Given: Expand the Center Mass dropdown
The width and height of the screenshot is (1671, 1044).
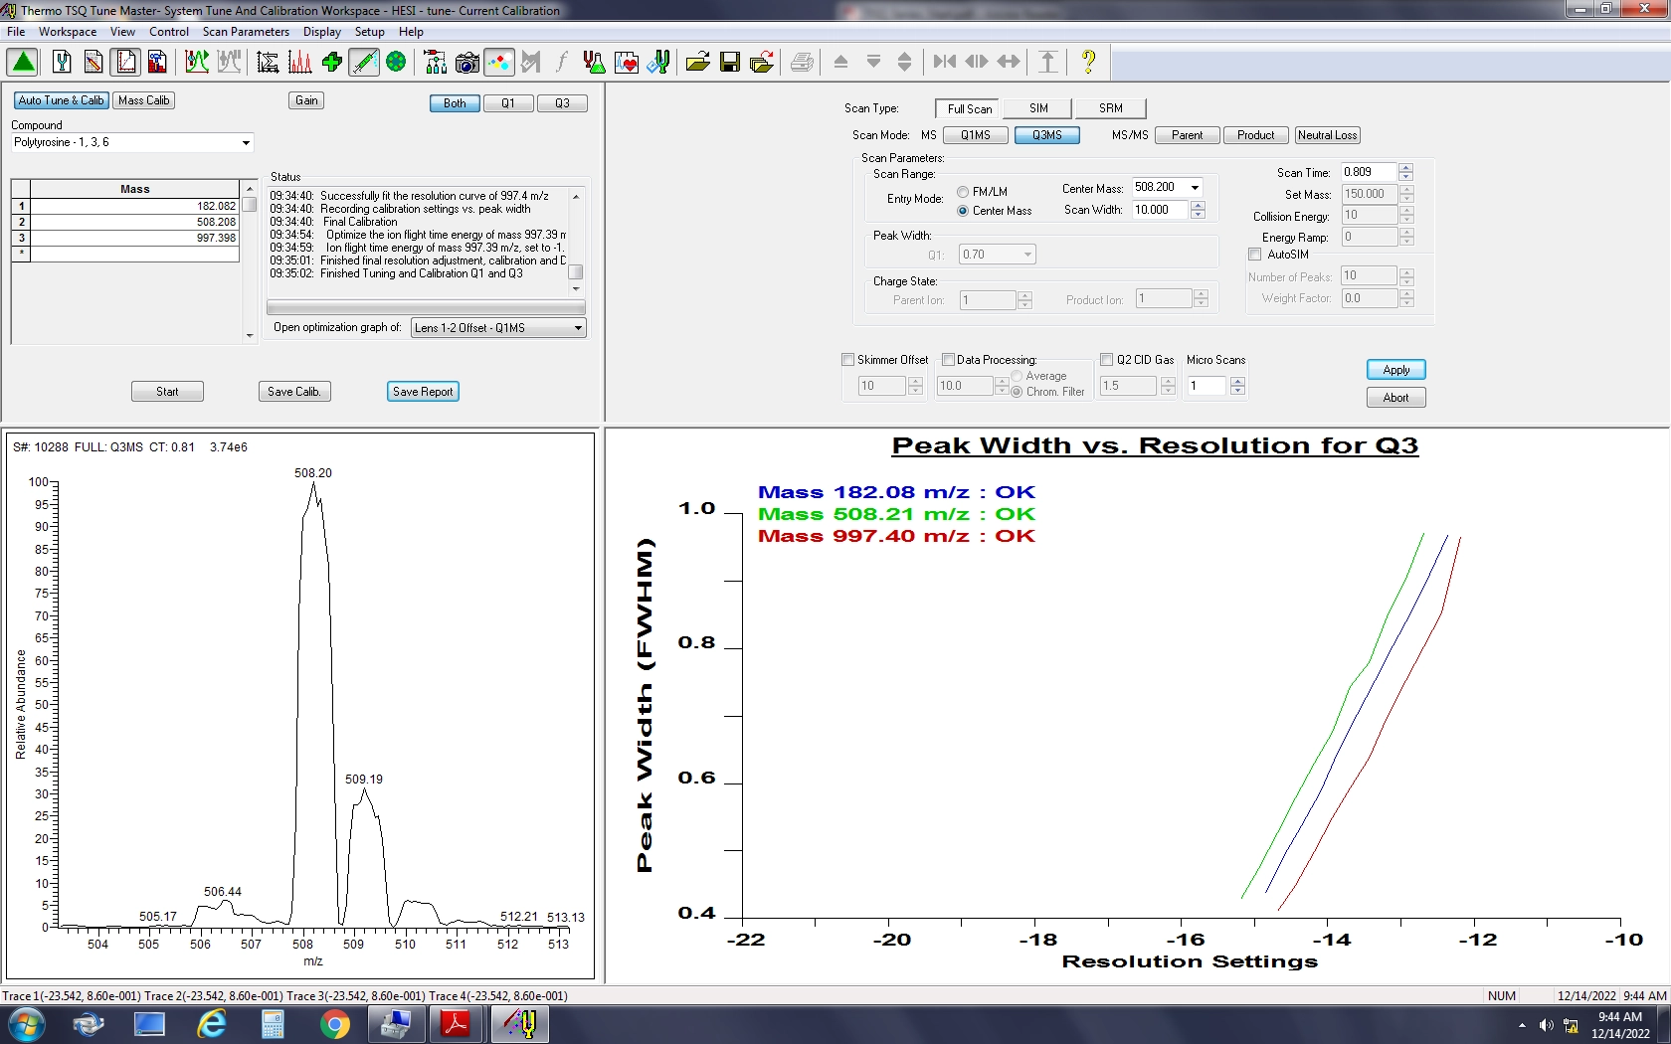Looking at the screenshot, I should coord(1195,187).
